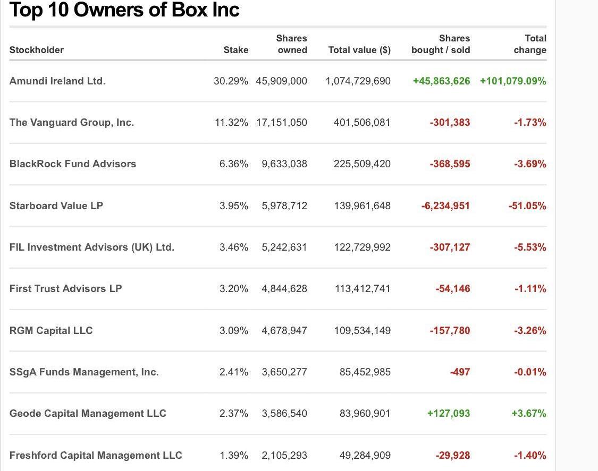Select the 85,452,985 total value cell
The height and width of the screenshot is (471, 598).
(365, 372)
